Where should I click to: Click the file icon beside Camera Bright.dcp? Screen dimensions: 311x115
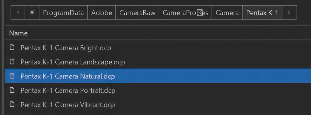[12, 48]
